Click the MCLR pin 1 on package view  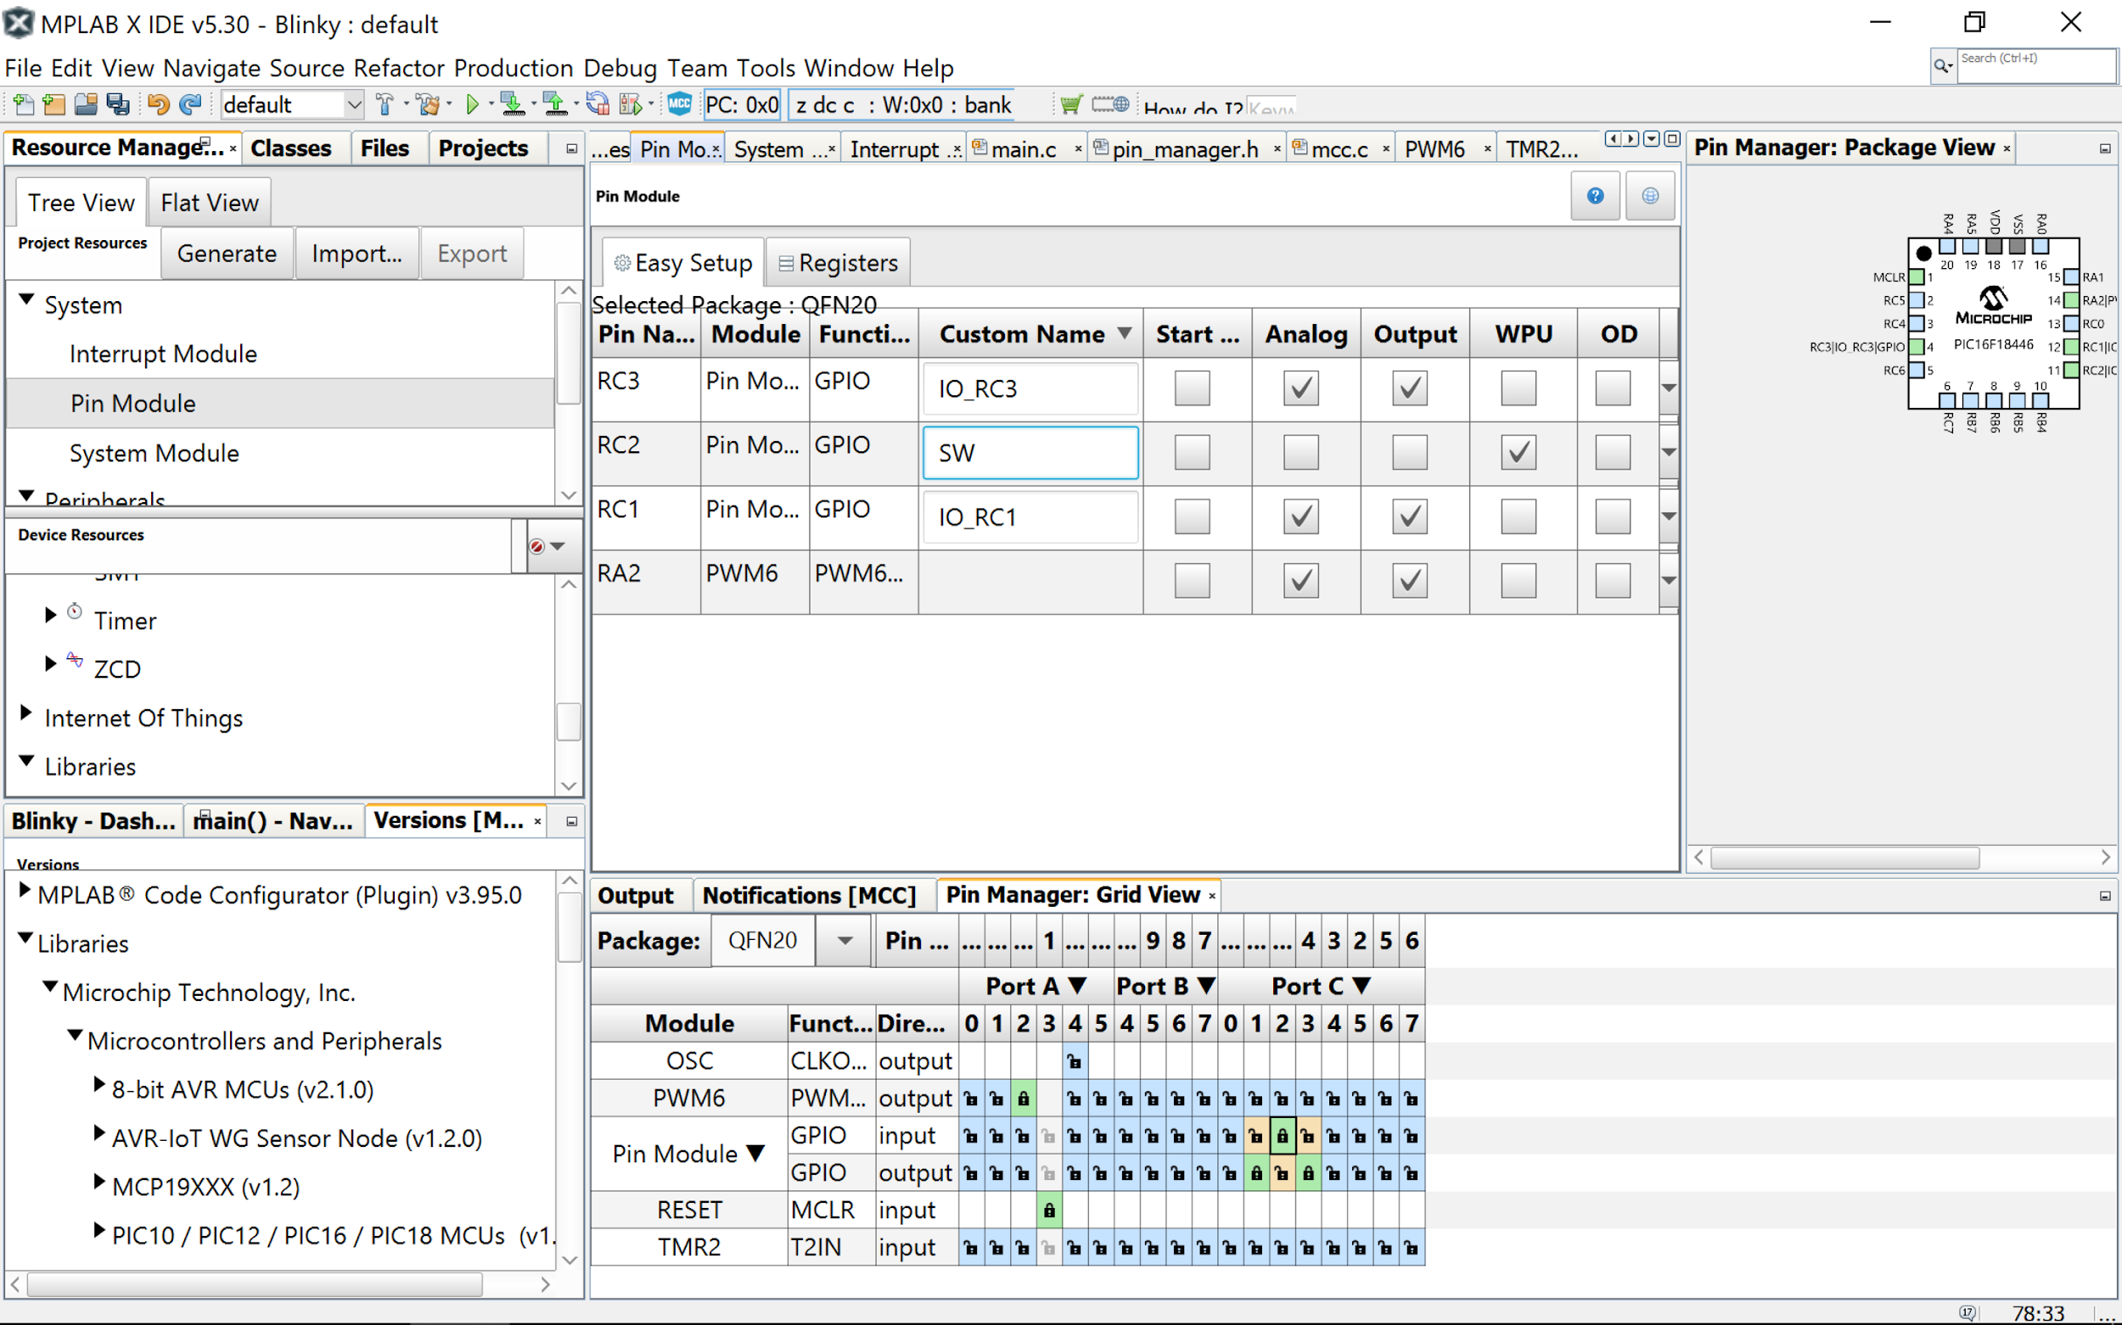(1917, 277)
